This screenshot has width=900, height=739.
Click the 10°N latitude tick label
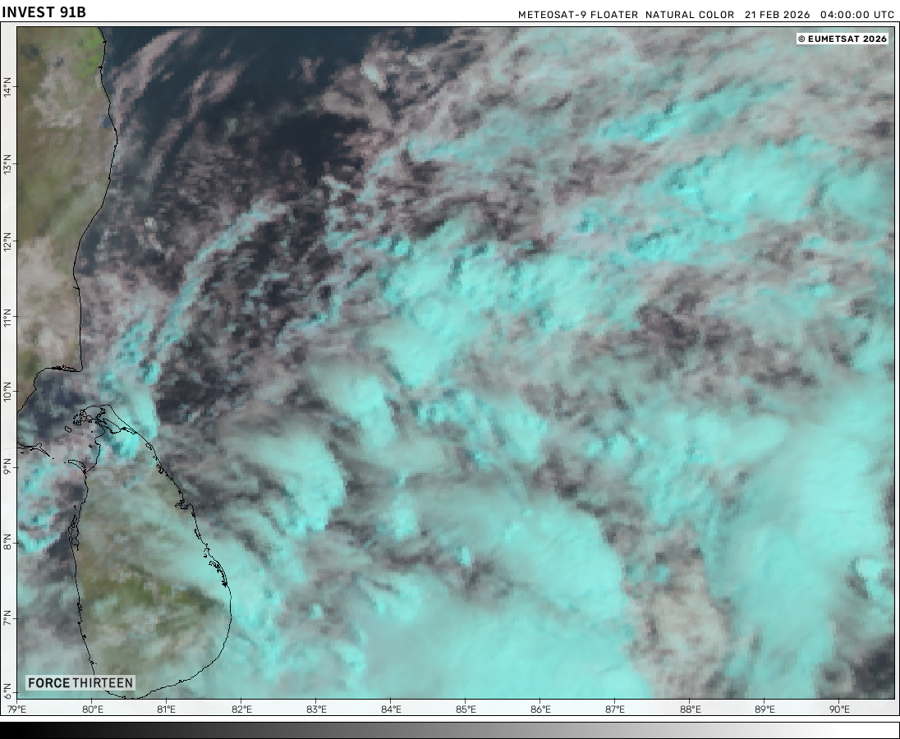[x=7, y=393]
